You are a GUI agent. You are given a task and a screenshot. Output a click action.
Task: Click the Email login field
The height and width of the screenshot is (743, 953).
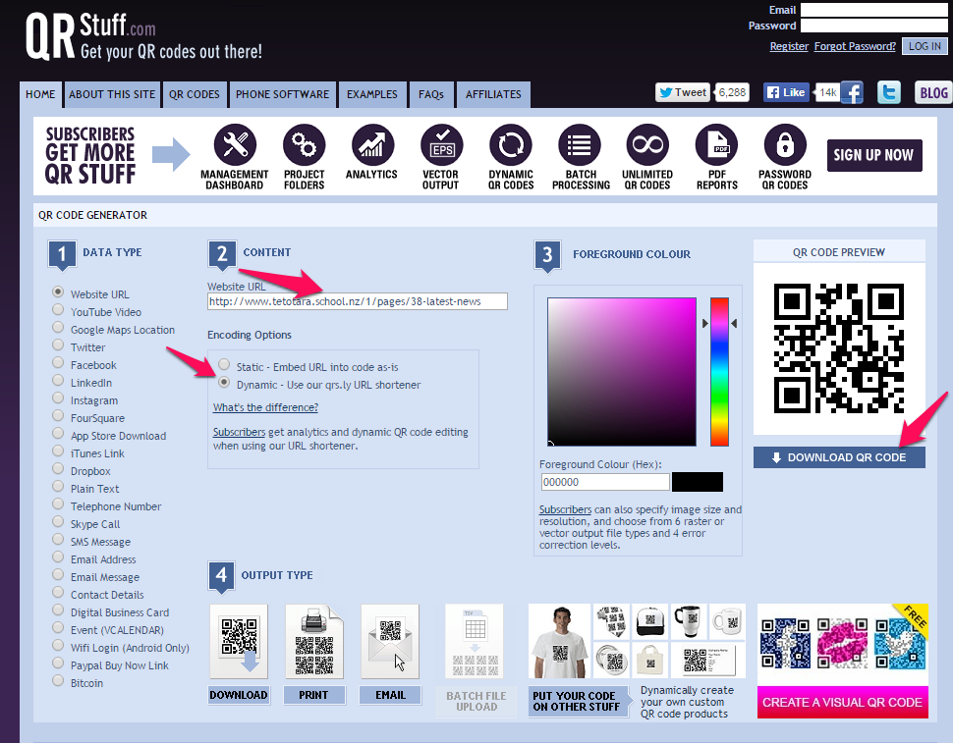[x=874, y=10]
